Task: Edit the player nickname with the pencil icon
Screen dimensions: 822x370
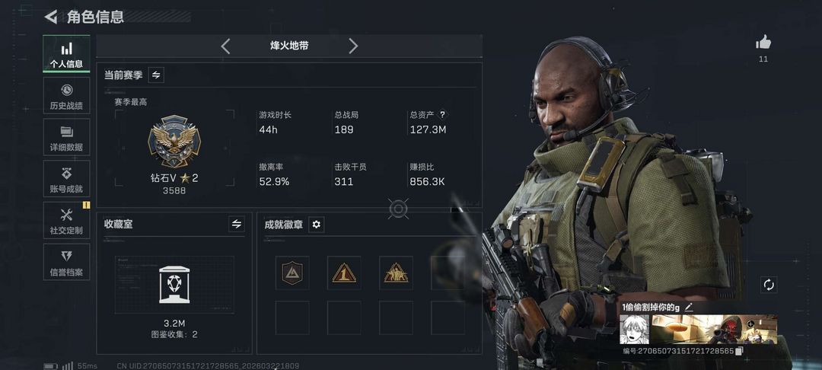Action: (x=689, y=308)
